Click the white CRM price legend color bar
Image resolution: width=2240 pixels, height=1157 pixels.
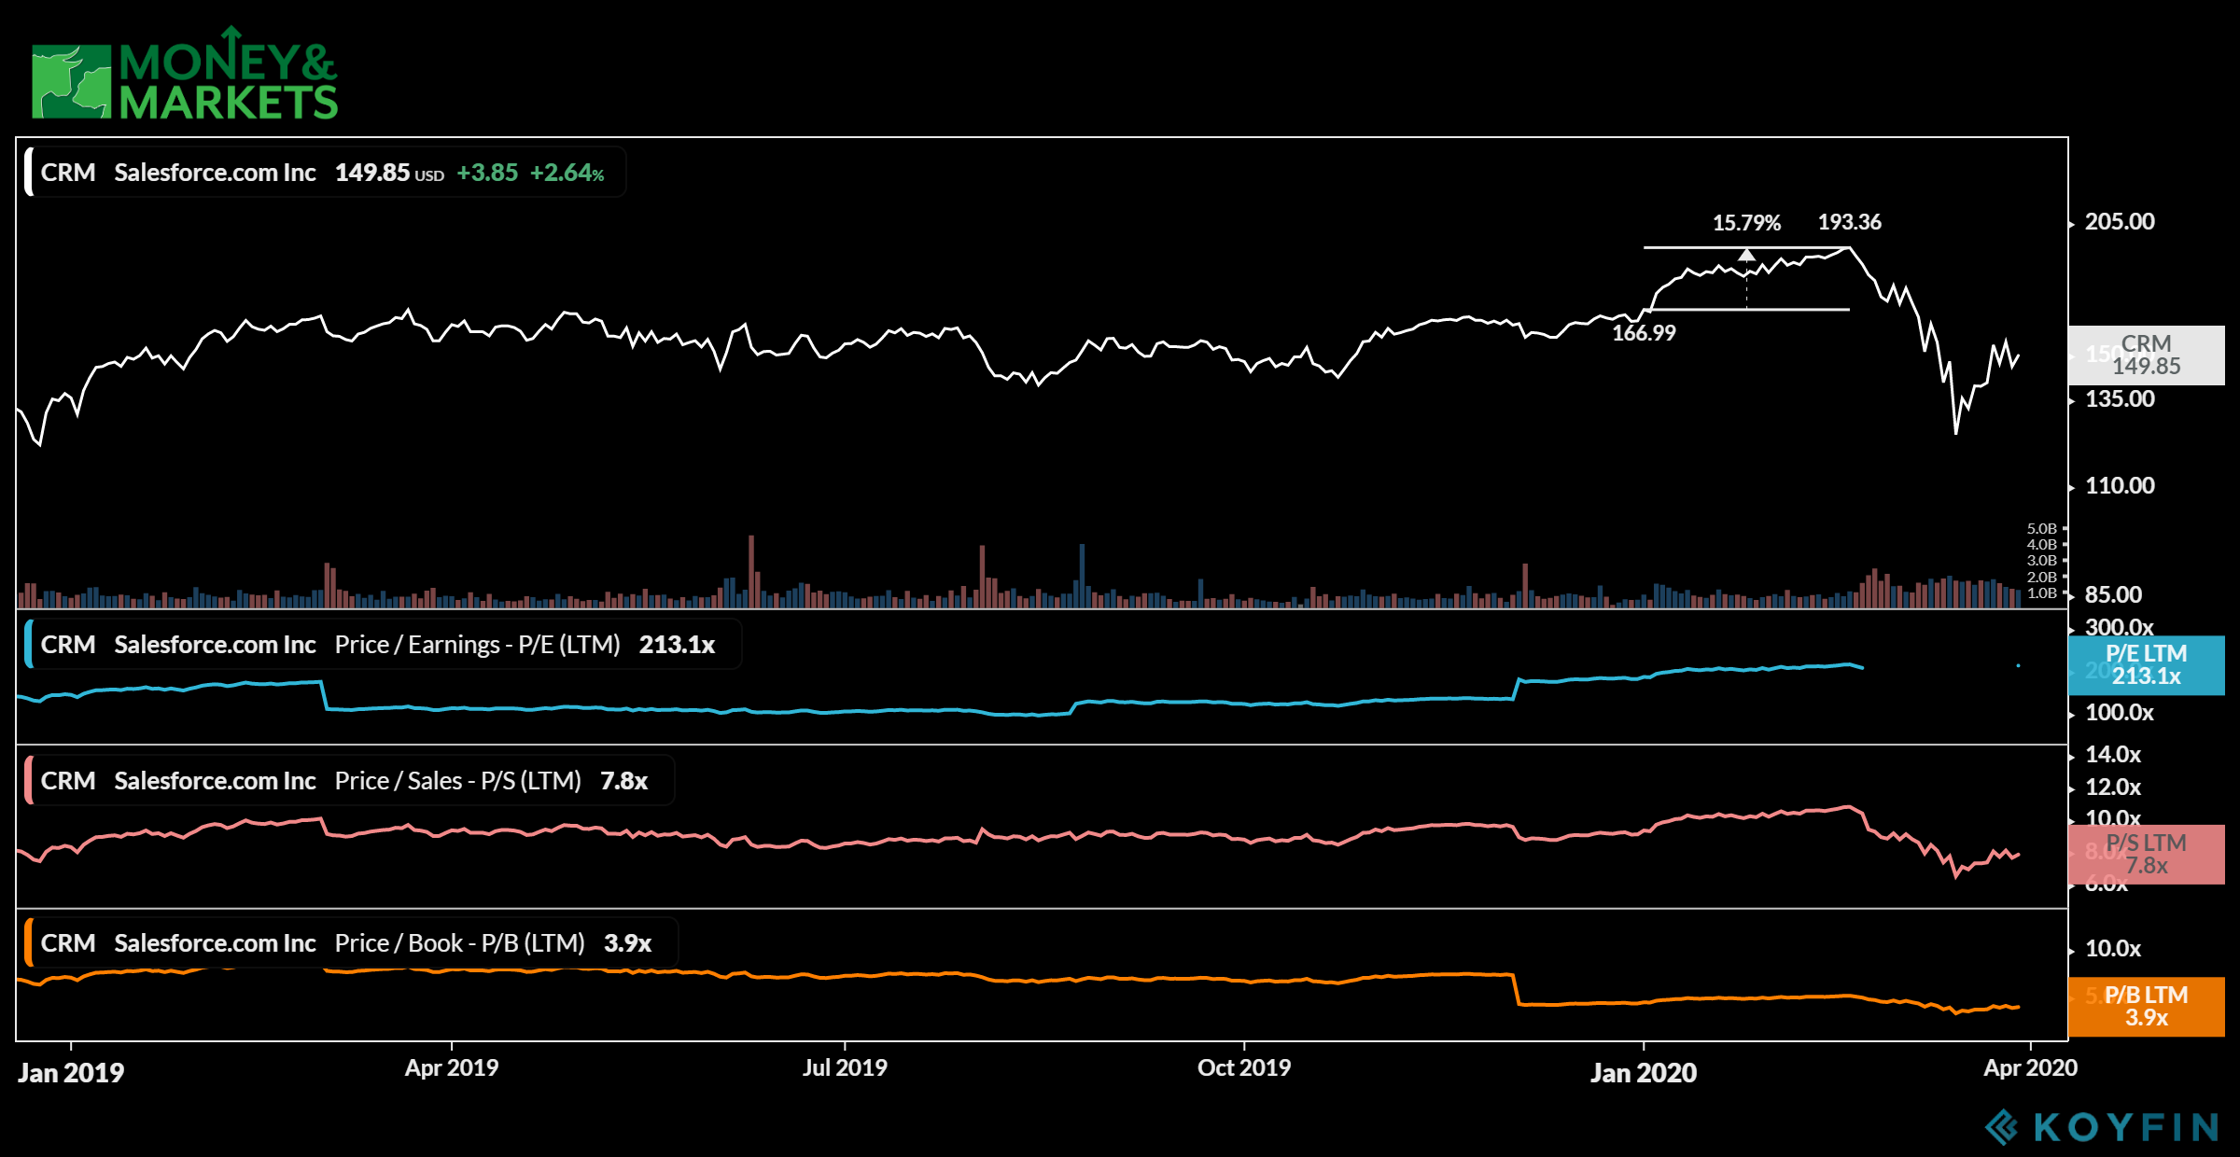(29, 173)
